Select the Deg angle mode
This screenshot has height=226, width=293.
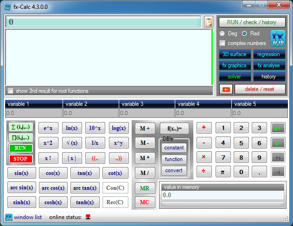(x=222, y=33)
